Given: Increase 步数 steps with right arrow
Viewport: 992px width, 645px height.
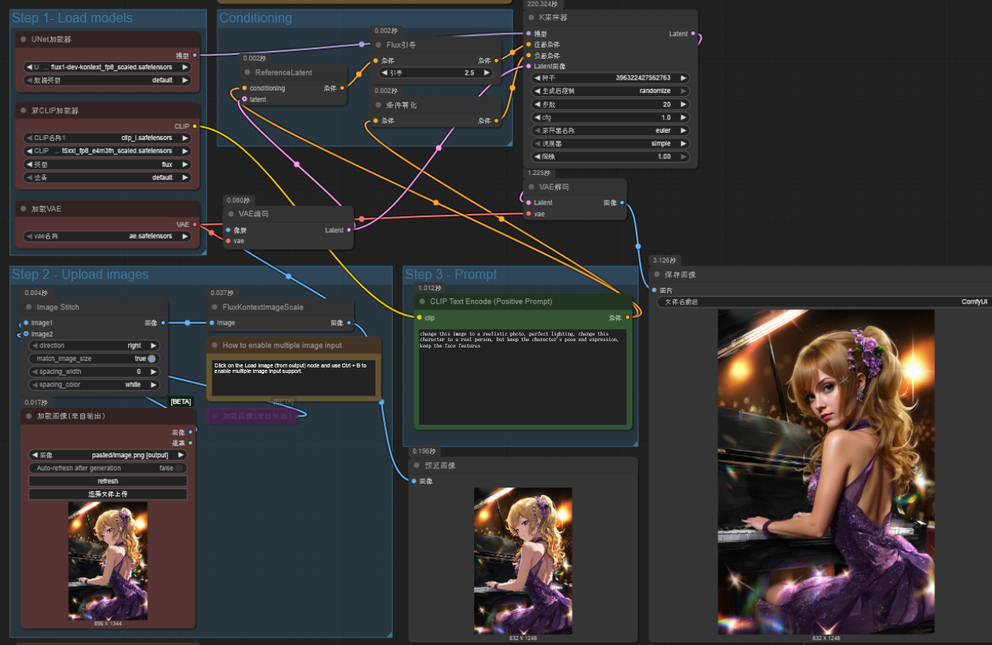Looking at the screenshot, I should [x=683, y=104].
